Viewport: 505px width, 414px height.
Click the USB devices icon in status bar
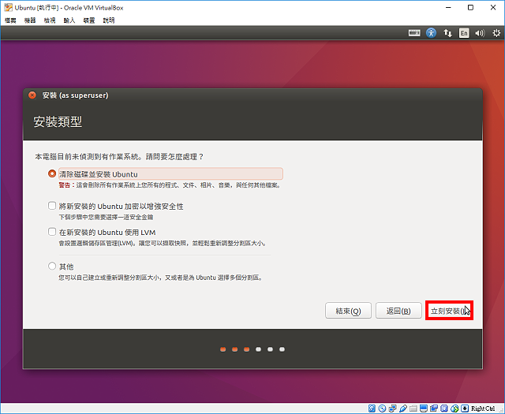coord(403,408)
